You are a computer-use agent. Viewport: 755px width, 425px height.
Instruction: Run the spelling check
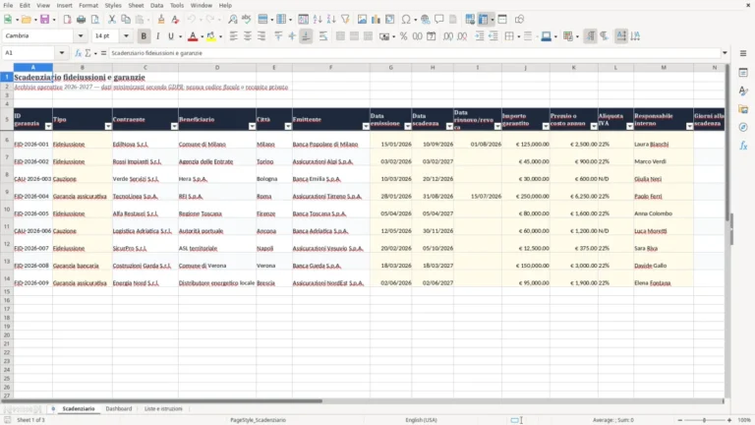247,20
